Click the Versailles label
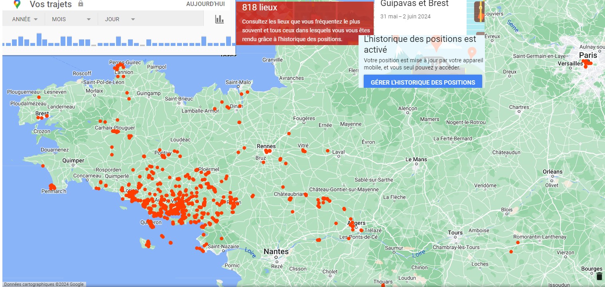 [570, 63]
